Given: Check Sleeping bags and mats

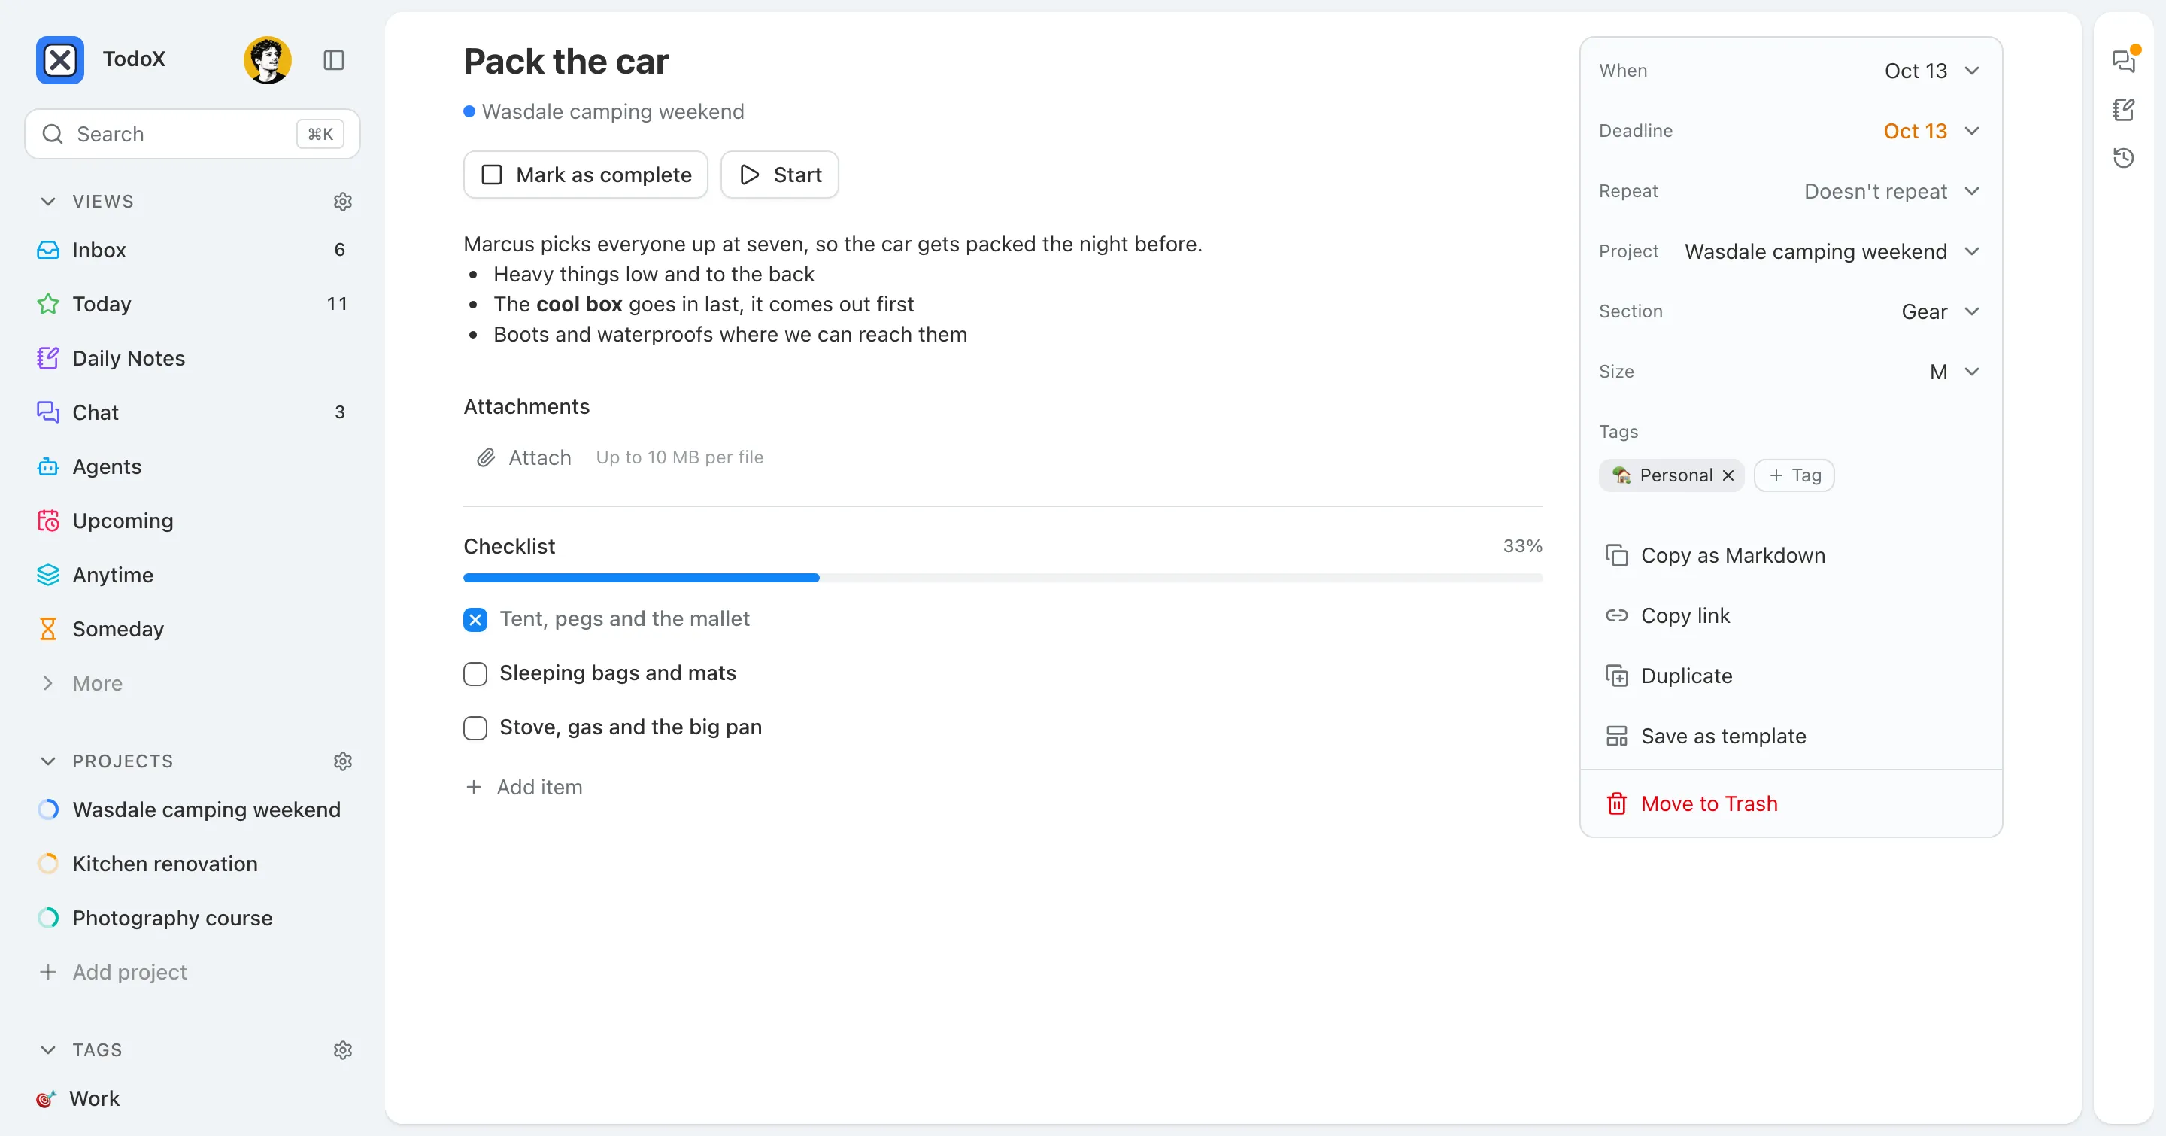Looking at the screenshot, I should [x=475, y=673].
